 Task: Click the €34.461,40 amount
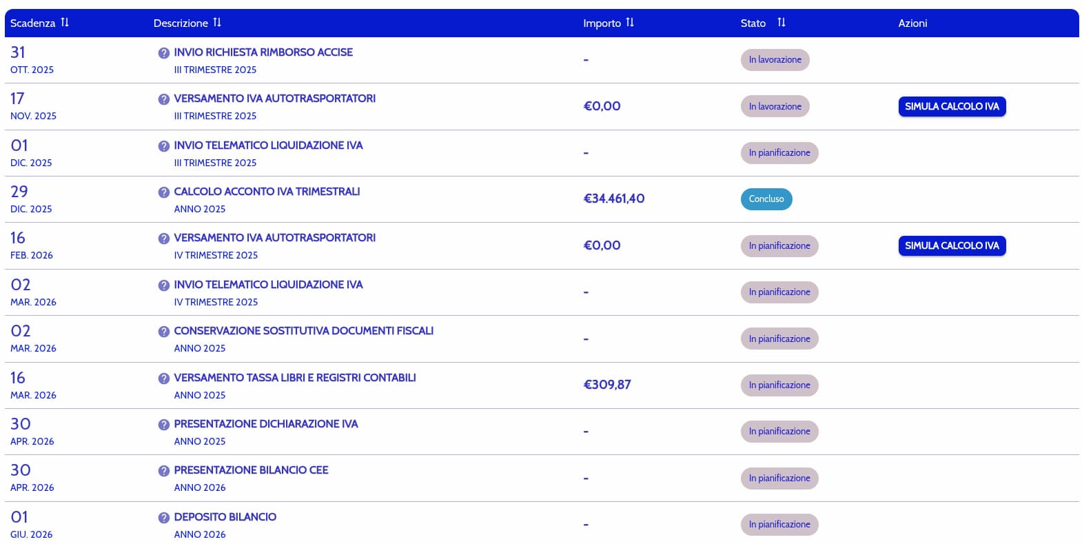coord(614,199)
